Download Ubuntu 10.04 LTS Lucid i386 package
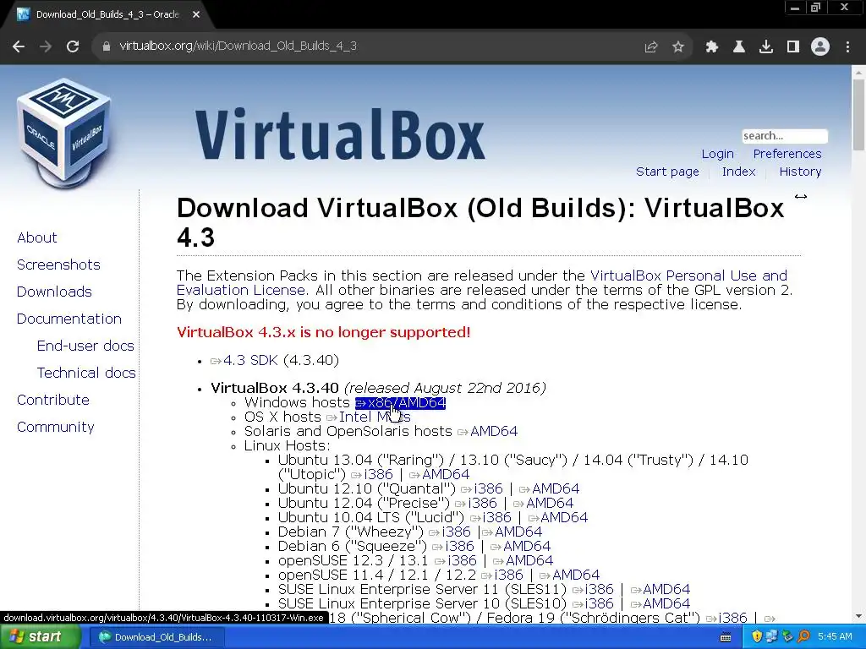This screenshot has width=866, height=649. [x=491, y=518]
